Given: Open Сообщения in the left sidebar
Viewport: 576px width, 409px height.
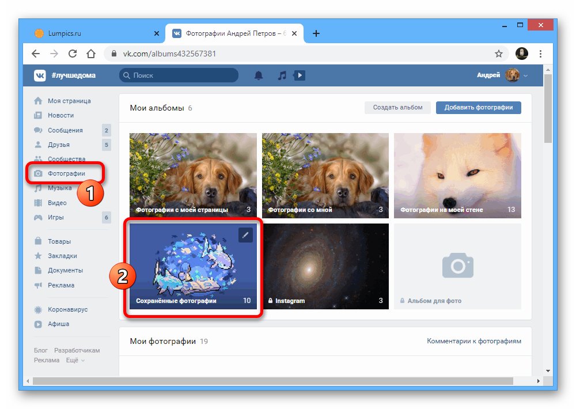Looking at the screenshot, I should 65,130.
